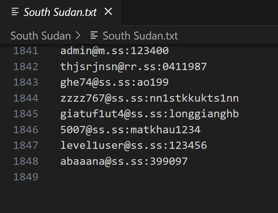Image resolution: width=278 pixels, height=213 pixels.
Task: Click the file icon in the breadcrumb bar
Action: [x=94, y=36]
